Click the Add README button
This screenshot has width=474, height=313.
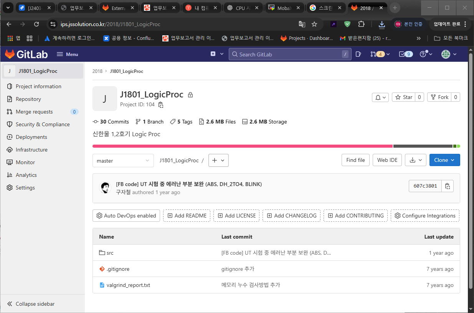click(x=187, y=216)
